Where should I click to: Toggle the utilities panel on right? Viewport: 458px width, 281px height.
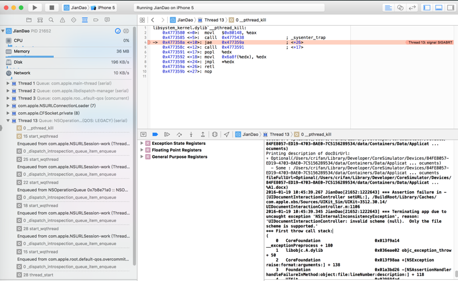pyautogui.click(x=451, y=8)
